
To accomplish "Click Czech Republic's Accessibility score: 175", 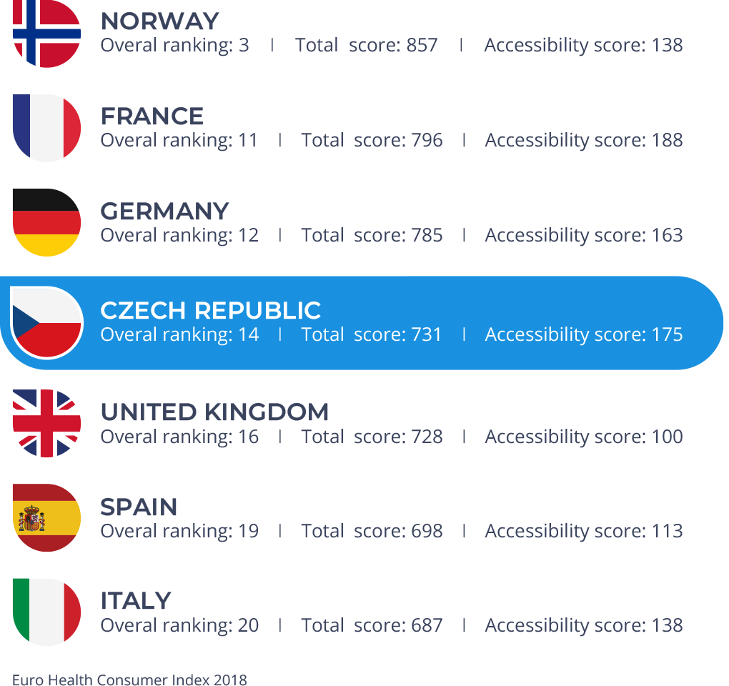I will (583, 334).
